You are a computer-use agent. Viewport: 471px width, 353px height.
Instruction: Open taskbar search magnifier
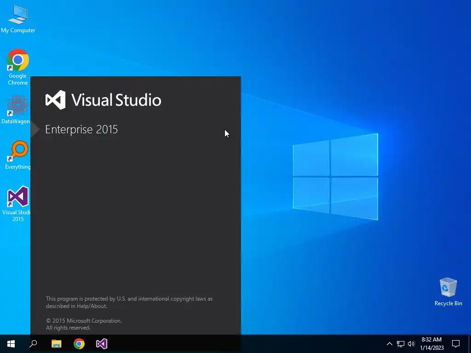pos(33,344)
